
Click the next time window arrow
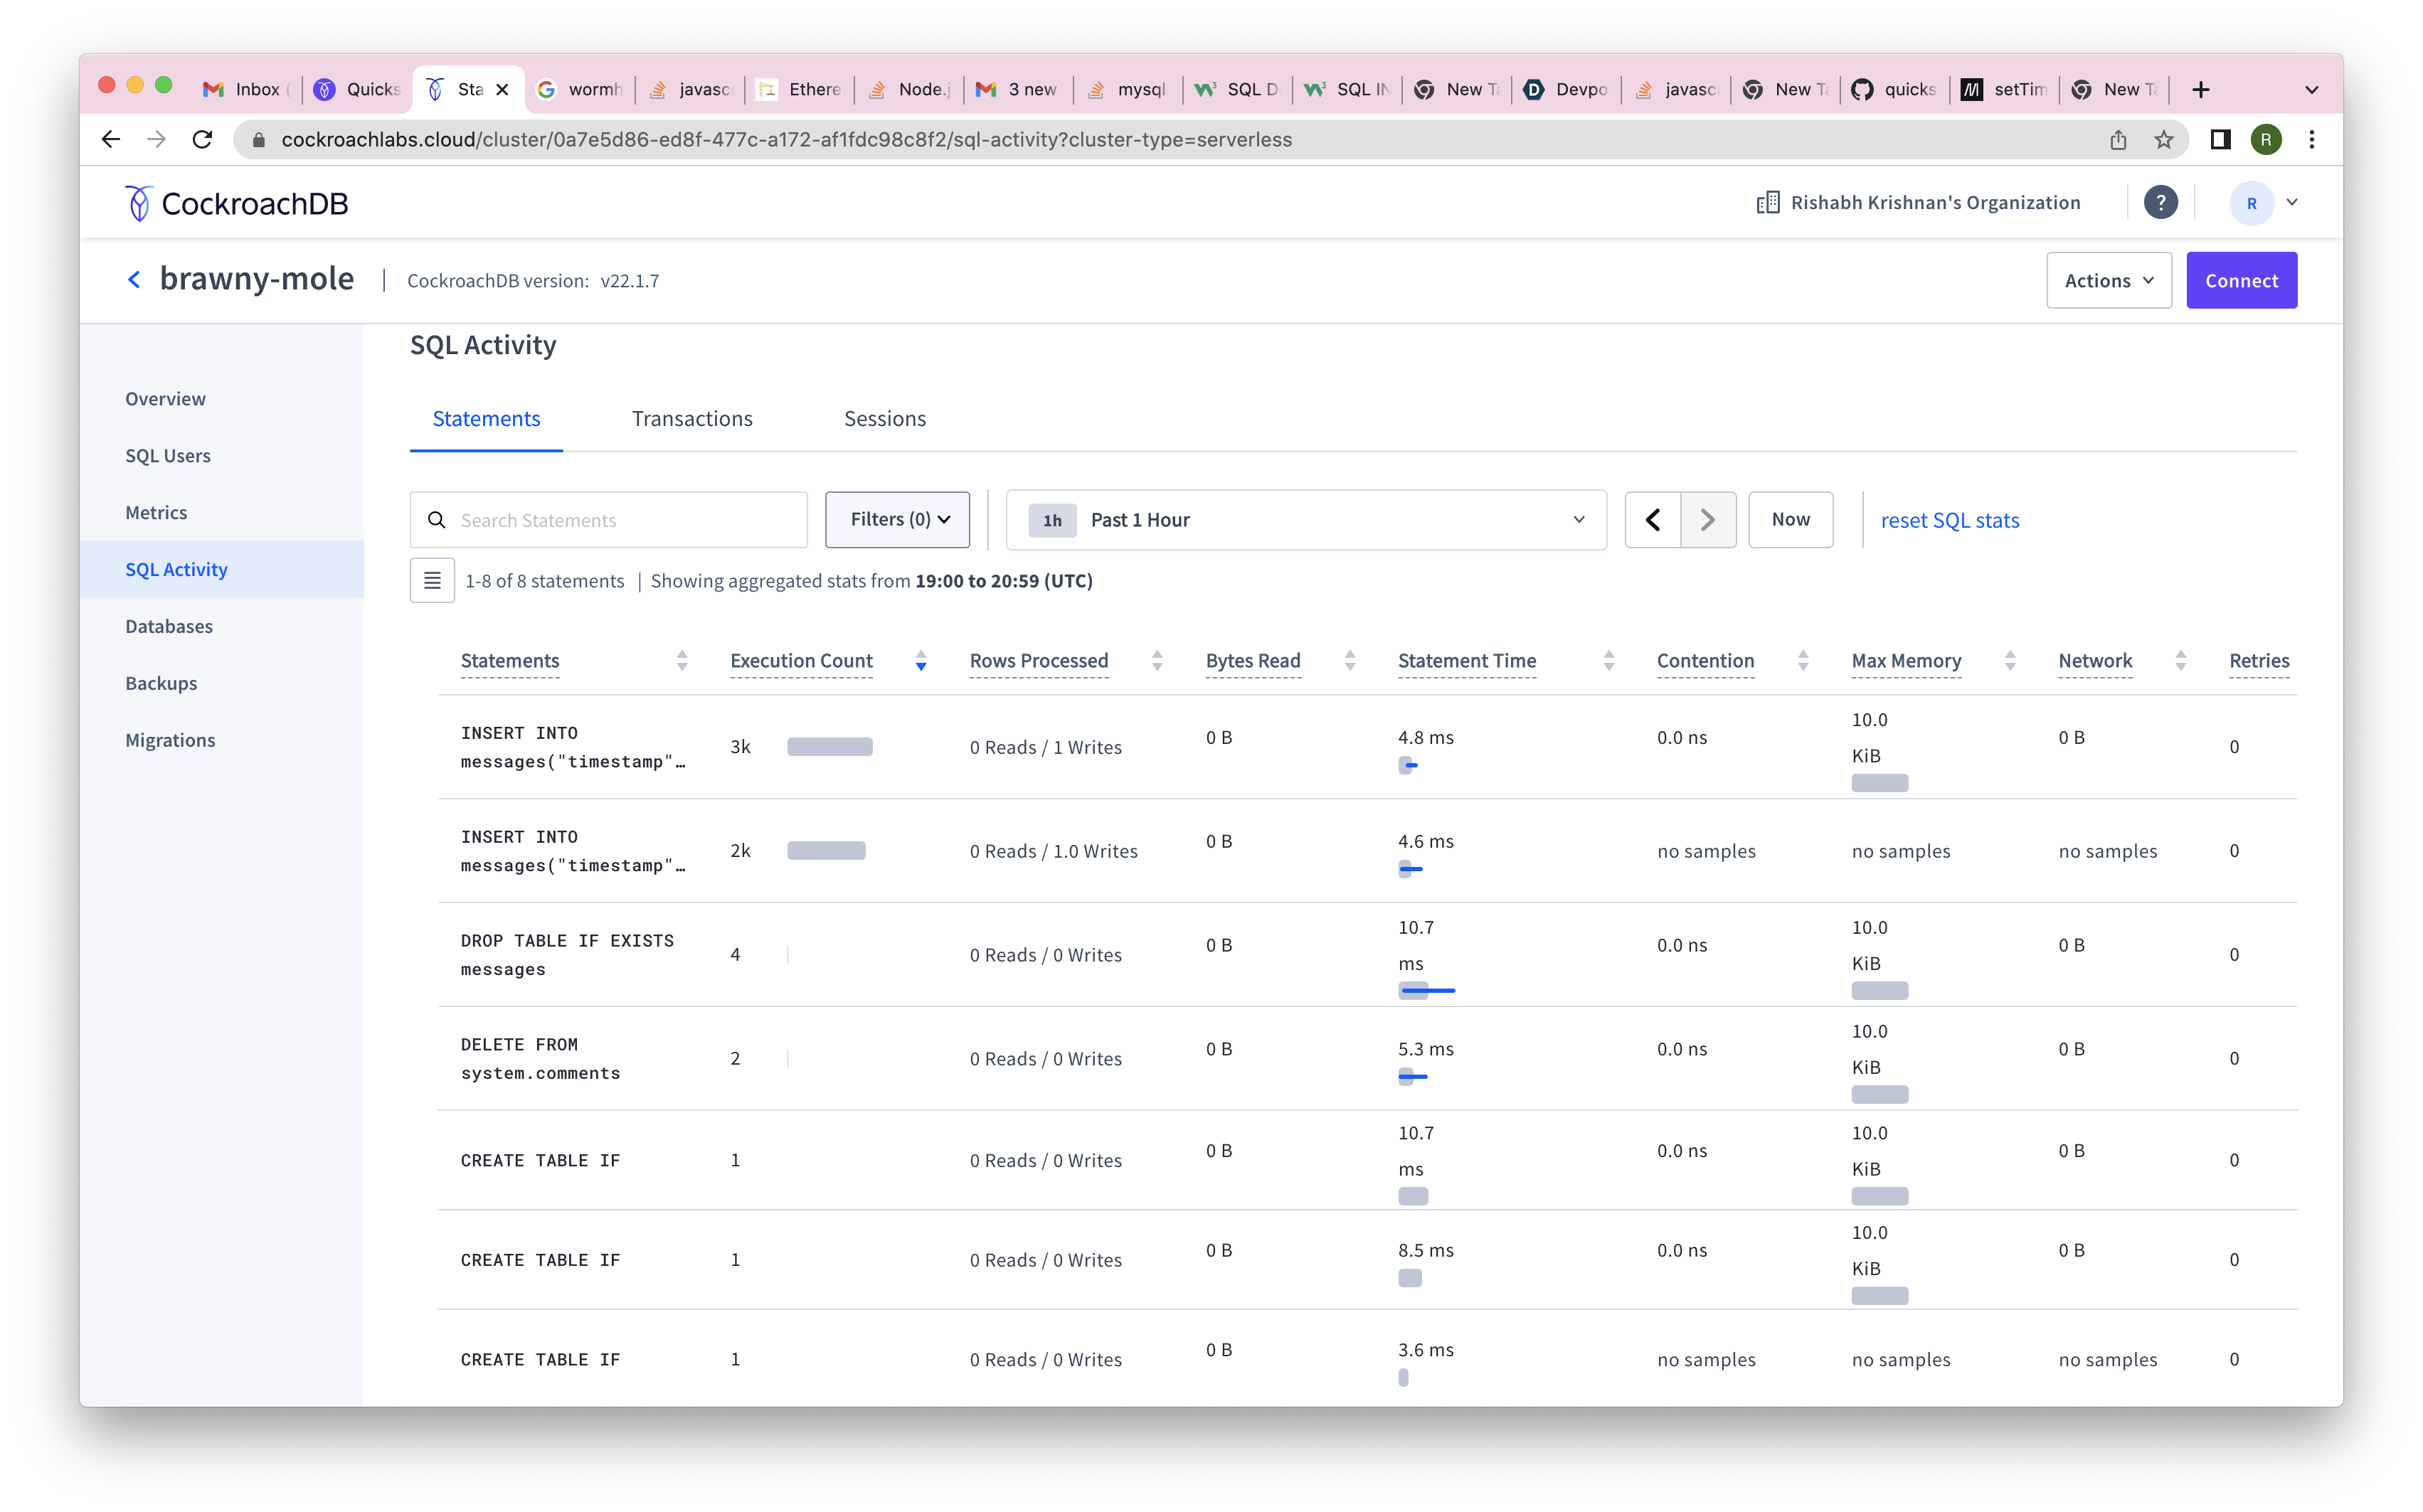point(1708,520)
